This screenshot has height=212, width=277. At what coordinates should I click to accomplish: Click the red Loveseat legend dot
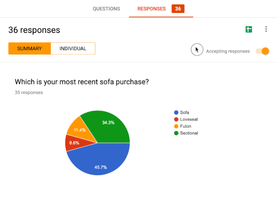coord(176,120)
